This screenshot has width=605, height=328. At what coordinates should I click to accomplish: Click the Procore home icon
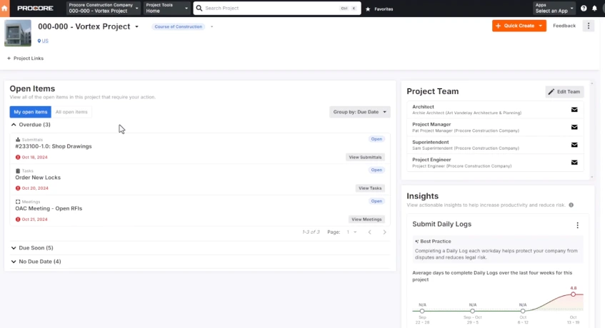(4, 8)
